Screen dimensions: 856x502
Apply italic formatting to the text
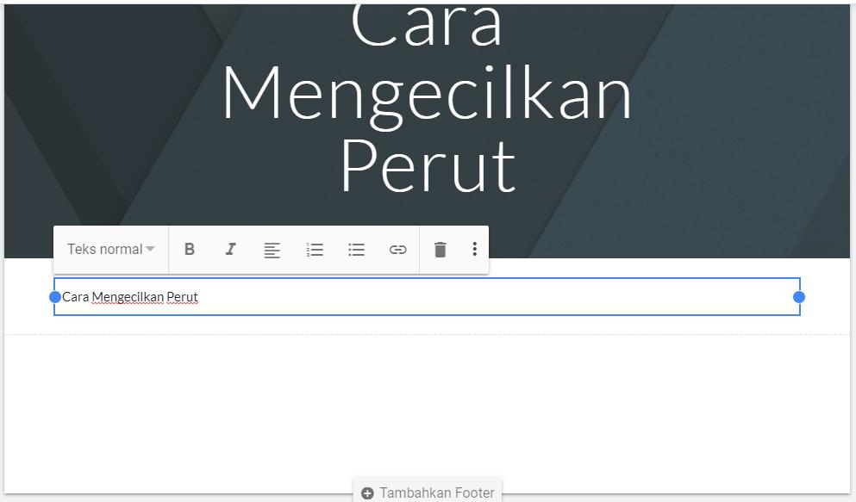[230, 249]
